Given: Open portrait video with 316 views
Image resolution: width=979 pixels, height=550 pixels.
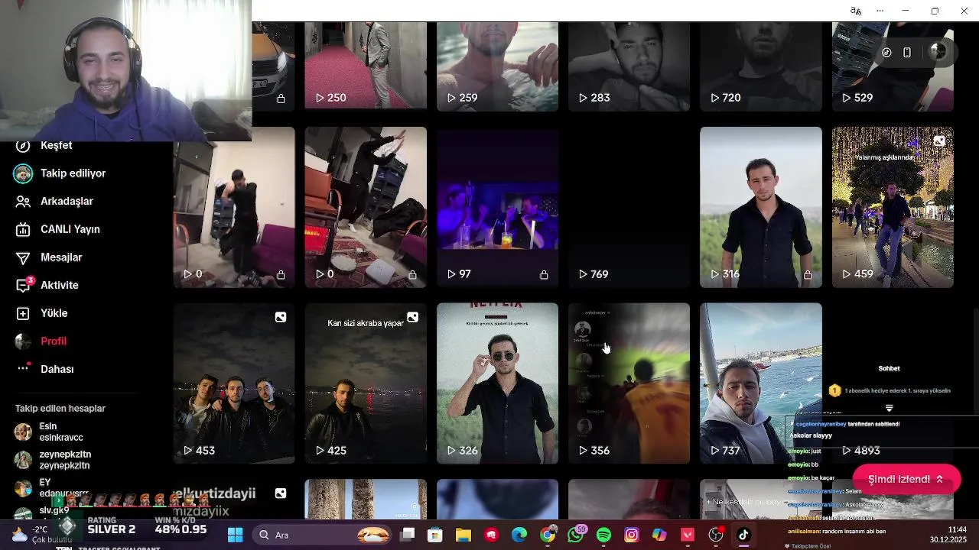Looking at the screenshot, I should tap(761, 207).
